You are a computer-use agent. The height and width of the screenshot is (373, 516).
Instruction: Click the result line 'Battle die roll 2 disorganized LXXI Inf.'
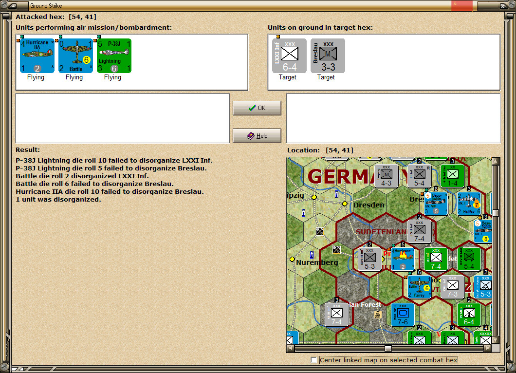click(x=82, y=176)
